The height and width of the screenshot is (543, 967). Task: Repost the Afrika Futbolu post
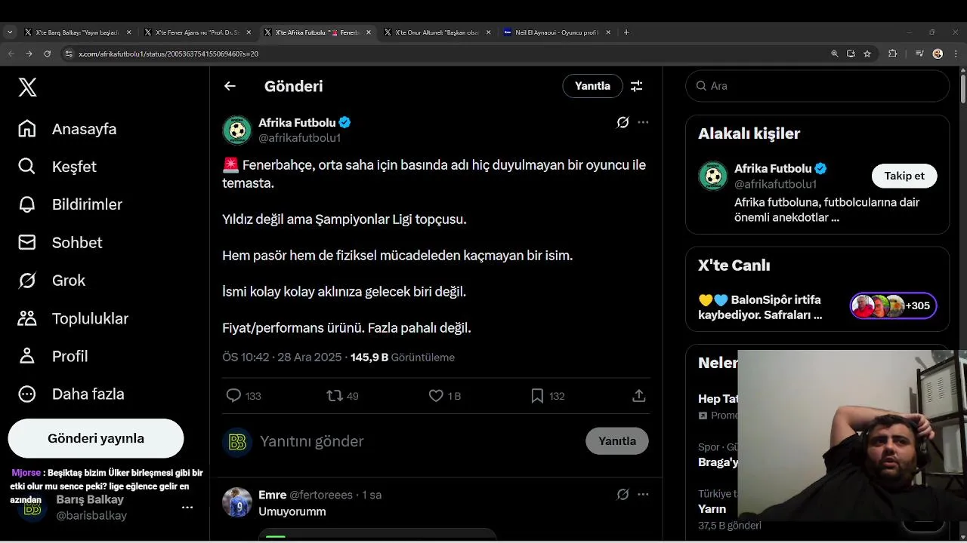[335, 396]
